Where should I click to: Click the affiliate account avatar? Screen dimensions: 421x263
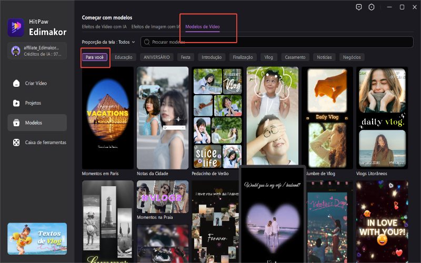(16, 50)
